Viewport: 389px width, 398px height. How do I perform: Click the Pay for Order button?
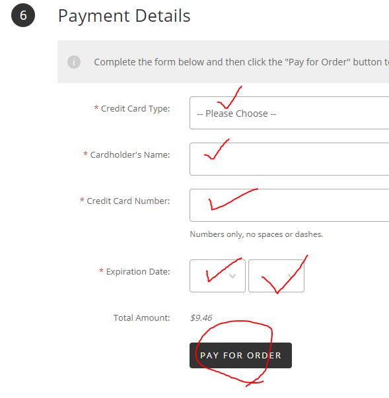click(x=240, y=355)
